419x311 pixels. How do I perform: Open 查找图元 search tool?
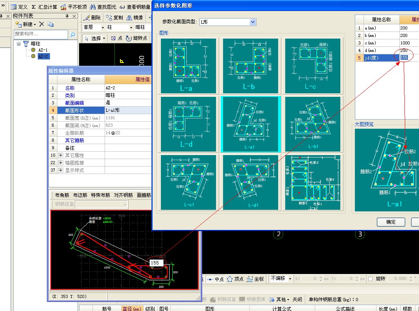pyautogui.click(x=103, y=7)
